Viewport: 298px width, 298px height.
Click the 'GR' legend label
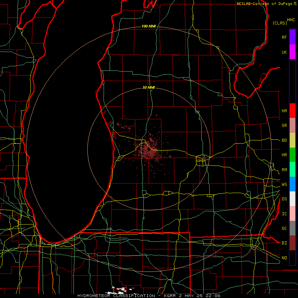284,125
